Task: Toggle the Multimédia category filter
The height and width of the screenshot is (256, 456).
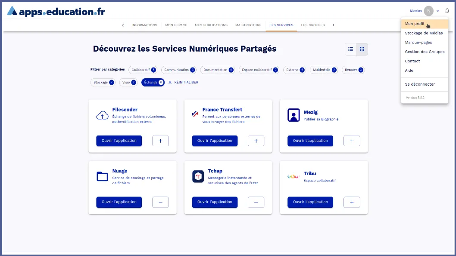Action: [324, 70]
